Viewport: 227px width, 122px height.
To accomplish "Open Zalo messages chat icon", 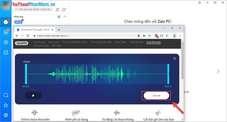I will (6, 22).
